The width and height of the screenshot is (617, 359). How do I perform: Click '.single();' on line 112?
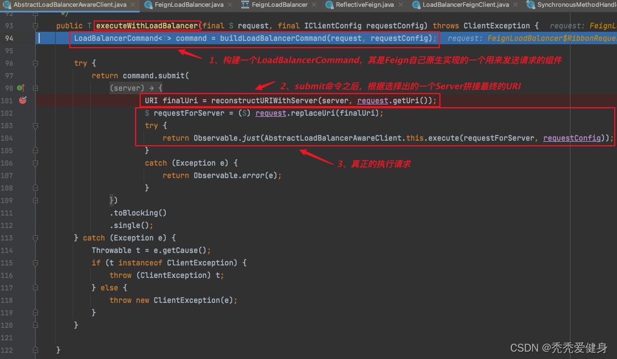pos(132,225)
